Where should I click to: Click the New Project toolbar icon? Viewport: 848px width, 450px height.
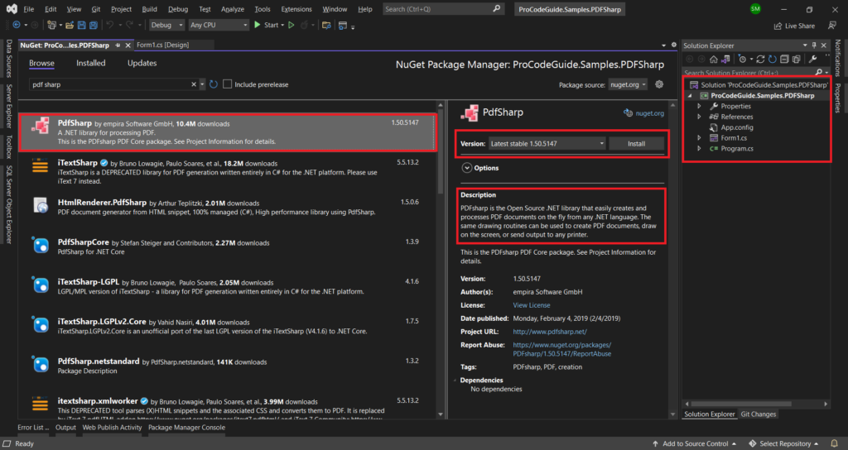[51, 25]
